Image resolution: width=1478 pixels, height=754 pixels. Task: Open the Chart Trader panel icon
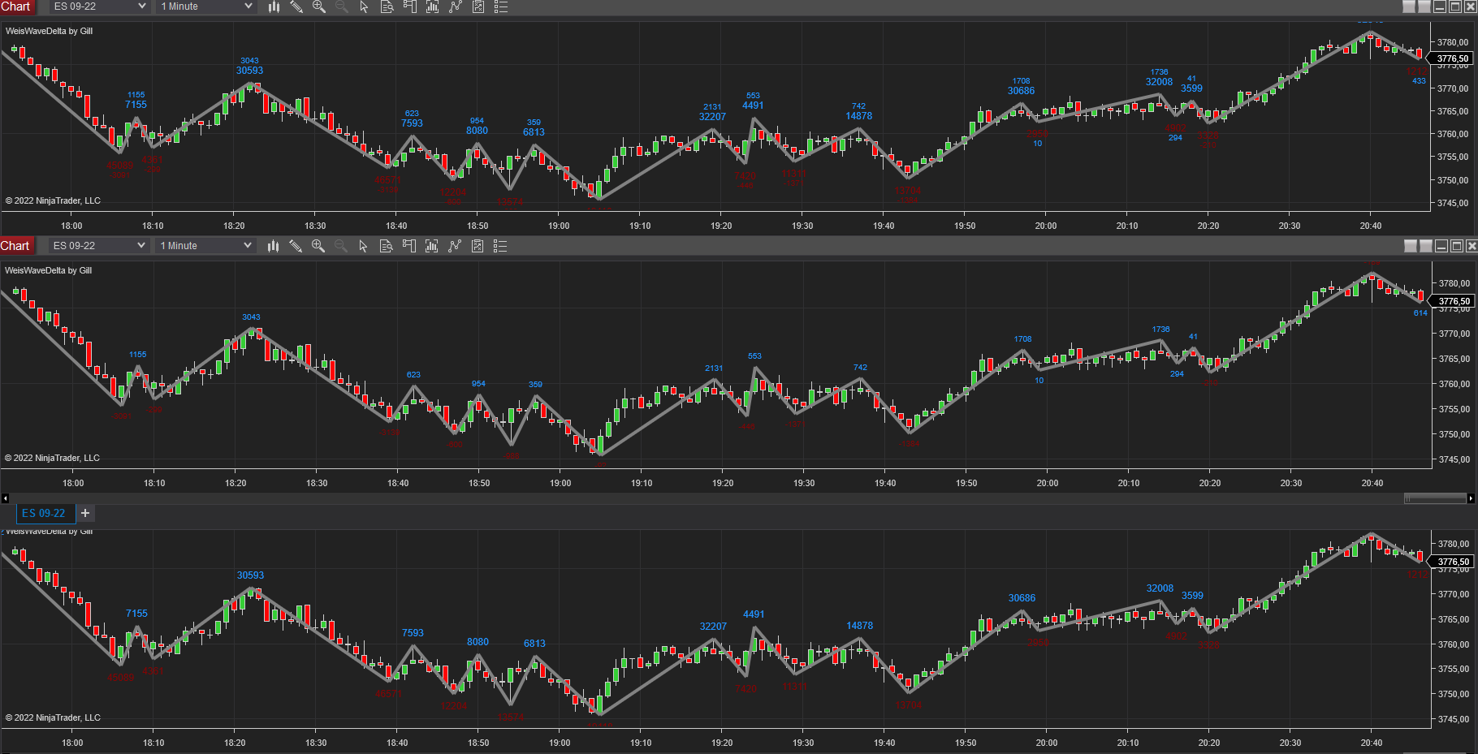pos(409,7)
